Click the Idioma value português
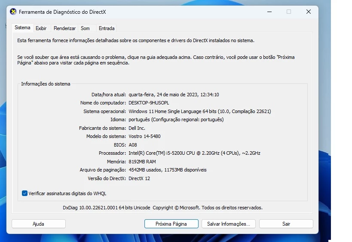This screenshot has width=352, height=242. pos(176,119)
